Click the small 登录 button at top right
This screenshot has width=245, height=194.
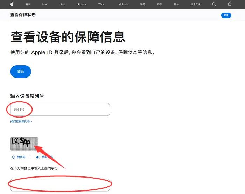tap(226, 15)
